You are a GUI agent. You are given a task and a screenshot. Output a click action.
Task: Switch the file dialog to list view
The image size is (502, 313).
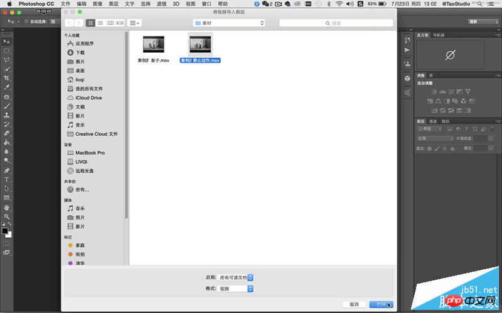click(x=100, y=23)
